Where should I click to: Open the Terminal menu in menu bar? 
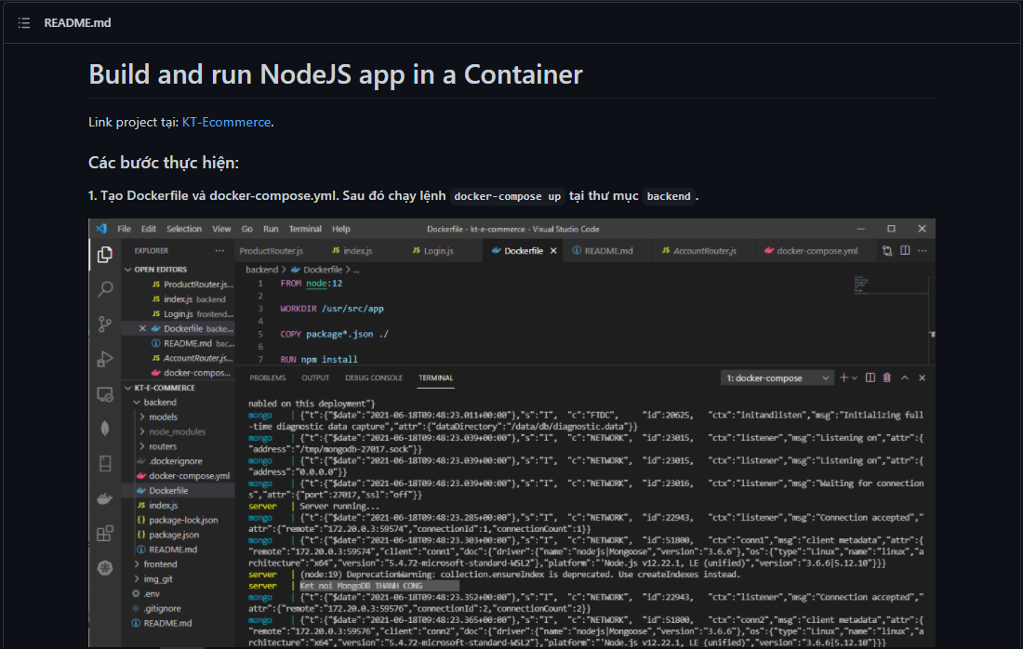click(305, 229)
